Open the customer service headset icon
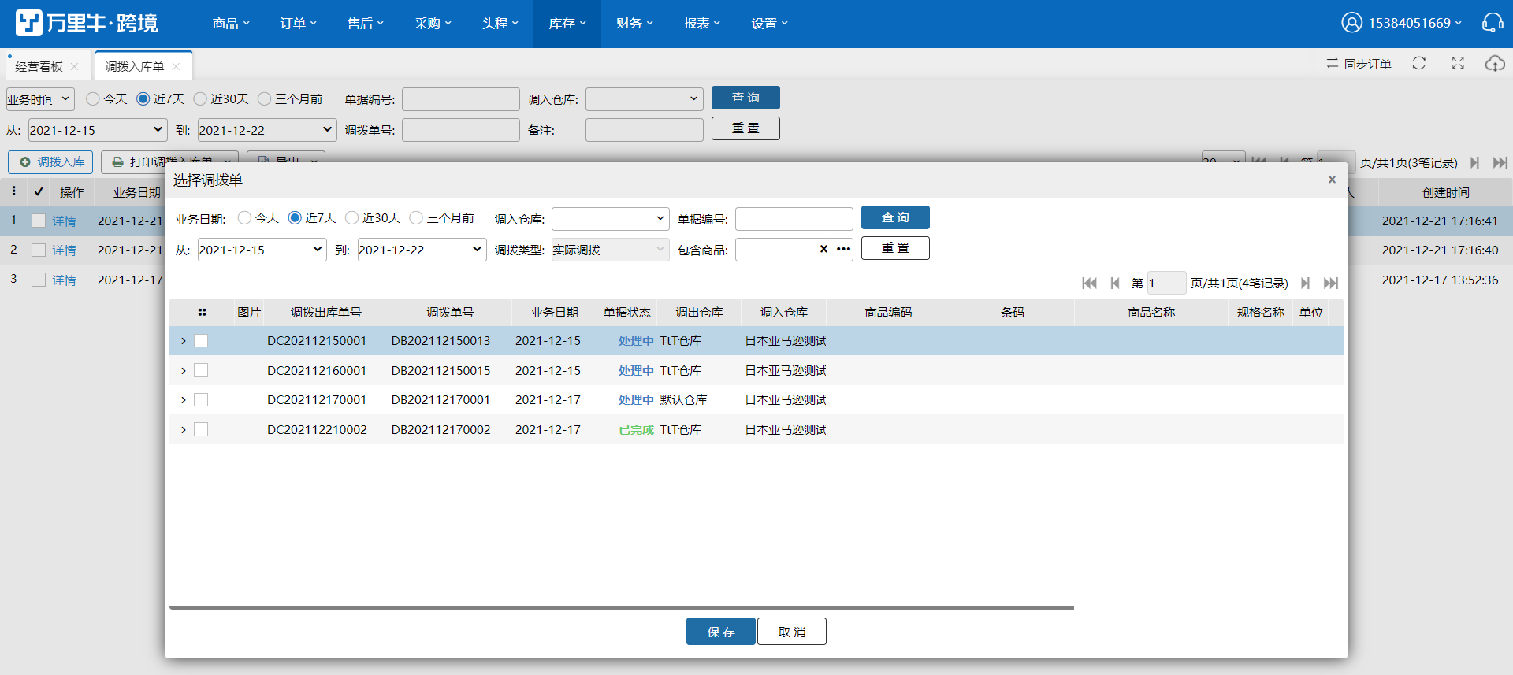 tap(1493, 23)
